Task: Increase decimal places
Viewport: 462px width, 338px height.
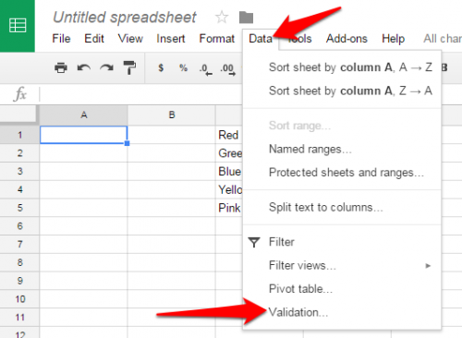Action: tap(227, 69)
